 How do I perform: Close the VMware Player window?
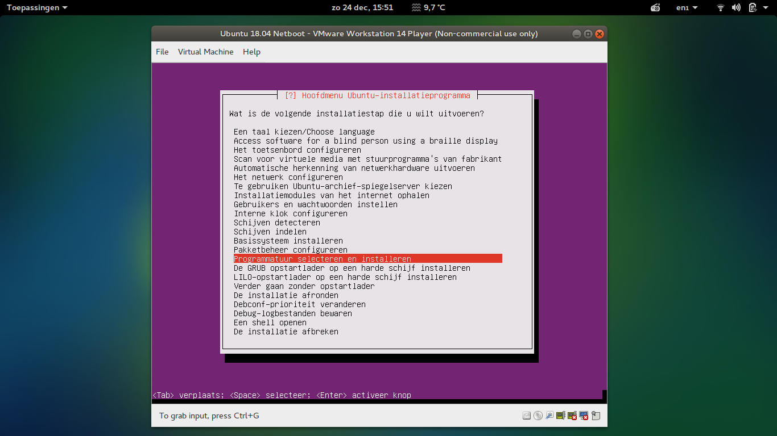coord(600,33)
